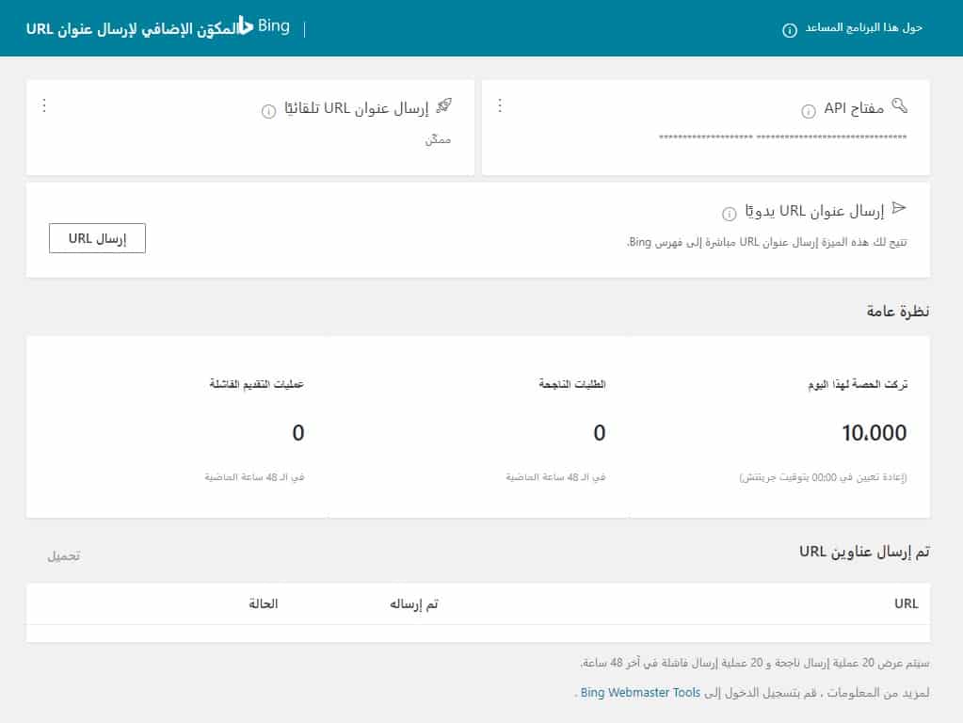Click info icon beside إرسال عنوان URL تلقائيًا
963x723 pixels.
tap(268, 111)
